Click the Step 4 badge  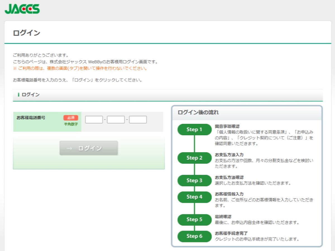(194, 197)
